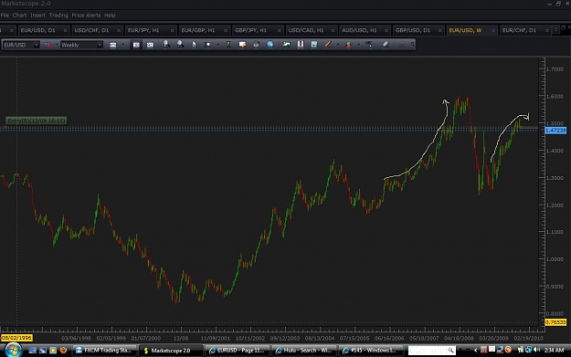Close the EUR/USD, W tab
The height and width of the screenshot is (357, 571).
(x=493, y=30)
